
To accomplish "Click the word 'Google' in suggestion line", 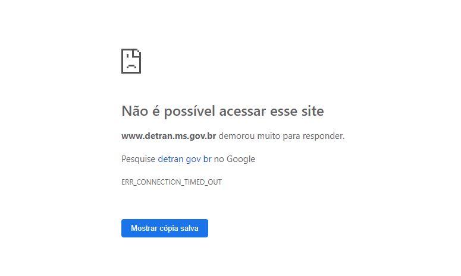I will (x=241, y=159).
